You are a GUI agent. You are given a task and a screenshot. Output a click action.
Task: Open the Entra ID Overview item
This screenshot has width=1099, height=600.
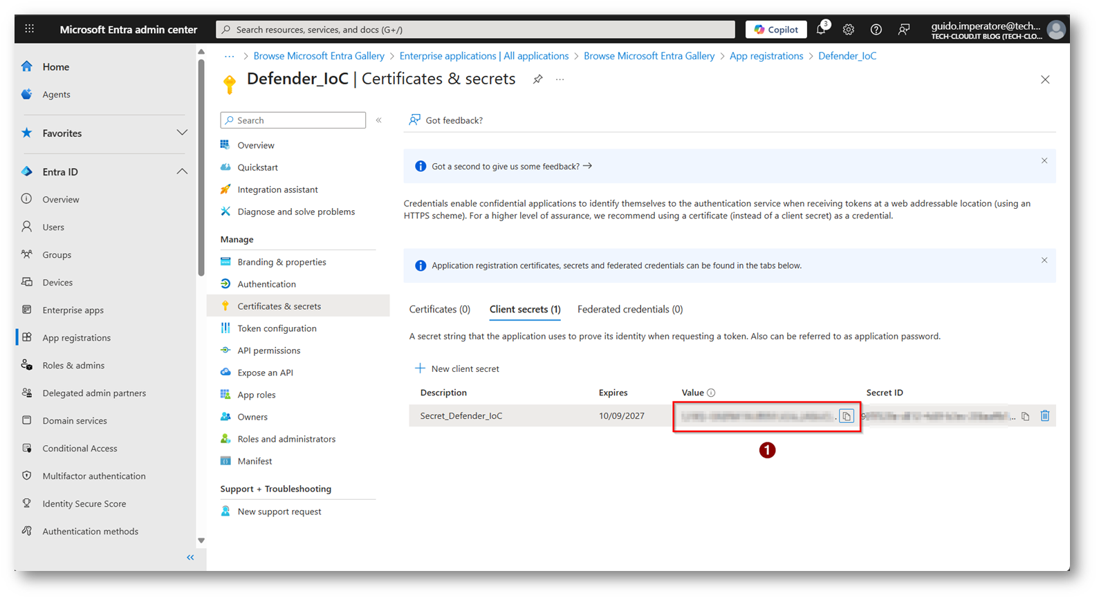[61, 199]
